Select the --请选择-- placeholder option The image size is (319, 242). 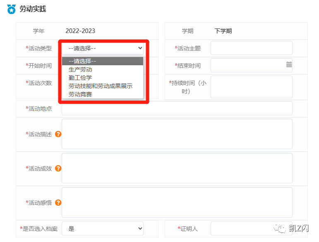(82, 61)
